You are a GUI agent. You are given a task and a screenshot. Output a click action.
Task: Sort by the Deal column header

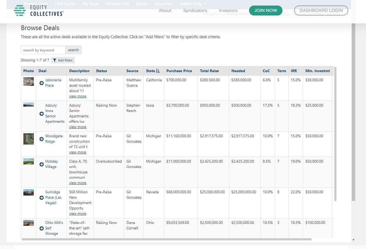pyautogui.click(x=42, y=71)
